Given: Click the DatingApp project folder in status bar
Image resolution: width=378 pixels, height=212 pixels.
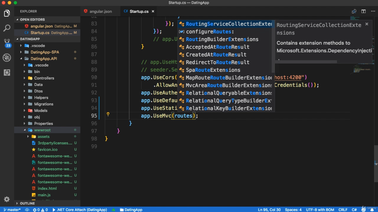Looking at the screenshot, I should pos(131,210).
